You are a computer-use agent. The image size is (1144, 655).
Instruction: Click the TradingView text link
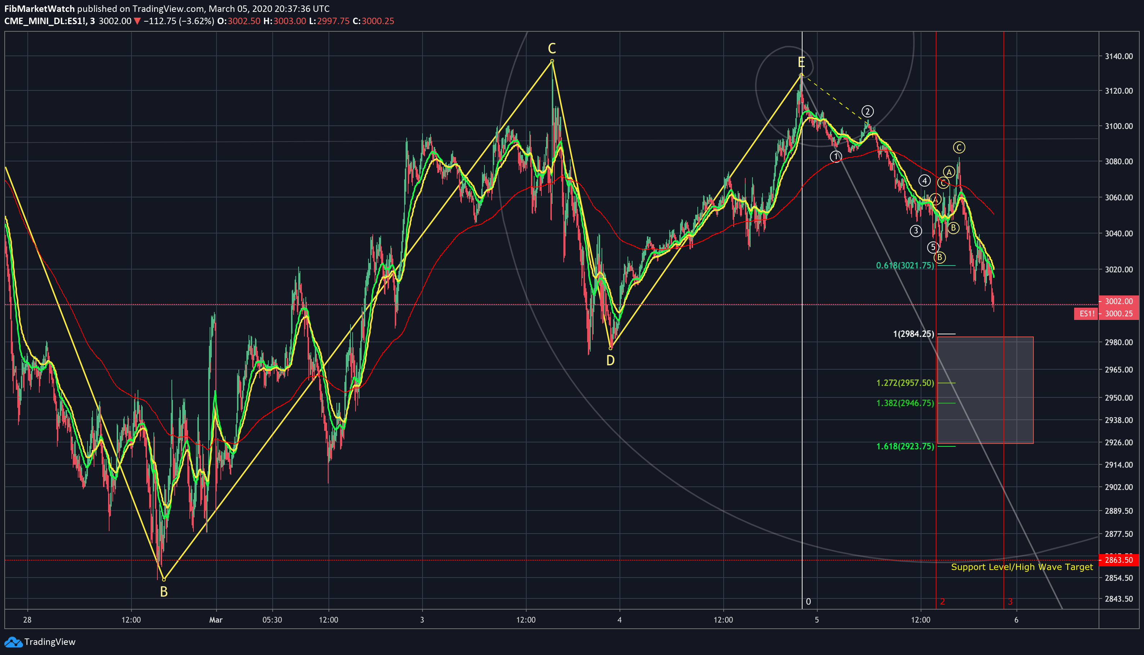tap(50, 642)
